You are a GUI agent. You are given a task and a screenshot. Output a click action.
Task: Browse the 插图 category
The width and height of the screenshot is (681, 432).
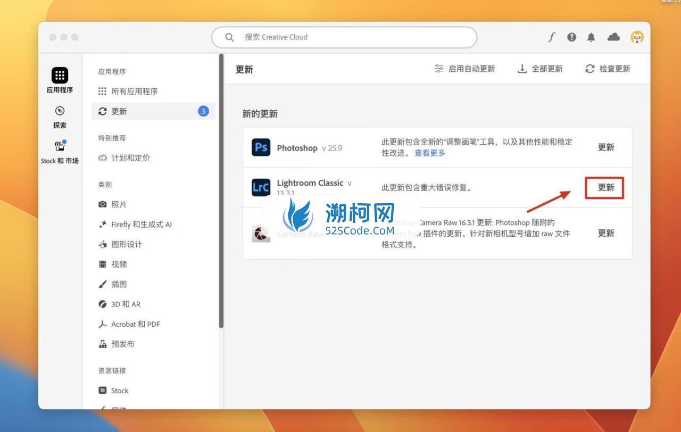153,284
